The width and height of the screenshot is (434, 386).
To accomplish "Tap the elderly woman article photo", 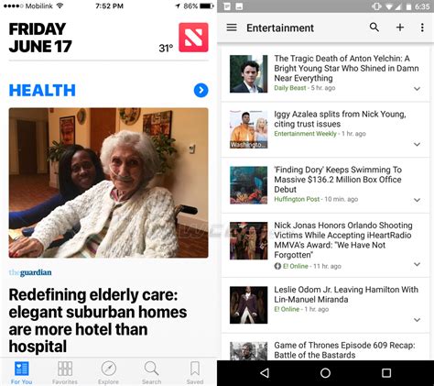I will pyautogui.click(x=109, y=182).
